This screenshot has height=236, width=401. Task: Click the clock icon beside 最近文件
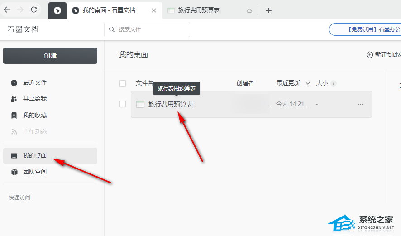point(14,83)
